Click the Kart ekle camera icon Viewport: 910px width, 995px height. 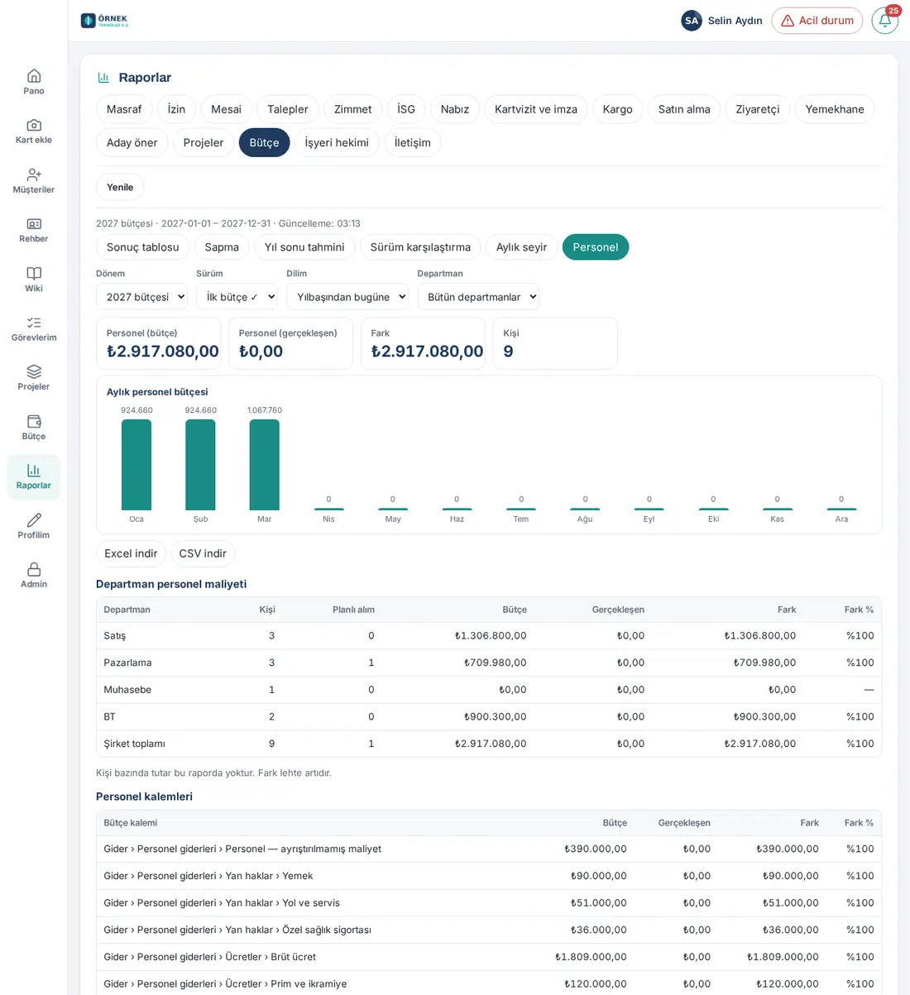point(34,125)
